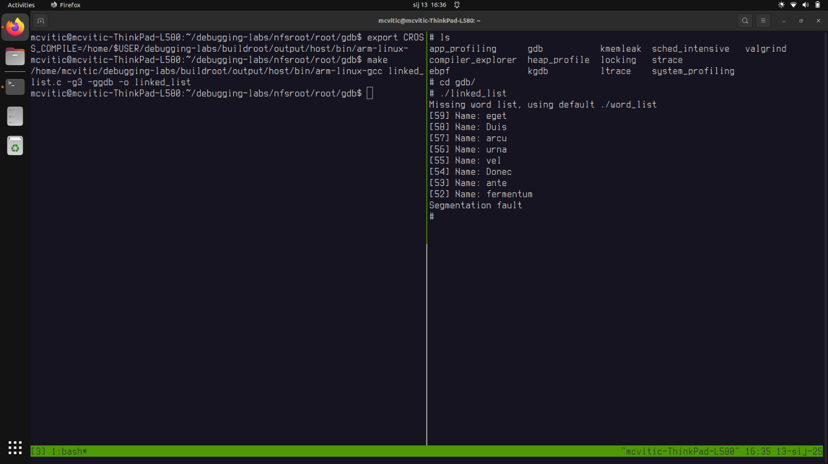828x464 pixels.
Task: Click the new tab icon in terminal headerbar
Action: 41,21
